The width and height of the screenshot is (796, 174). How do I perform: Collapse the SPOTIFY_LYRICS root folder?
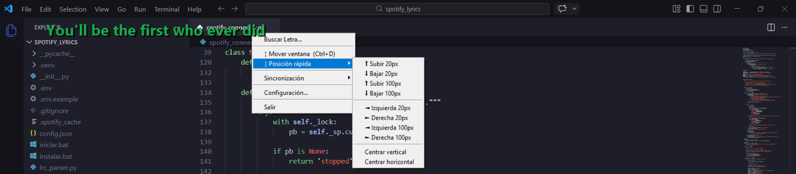tap(56, 42)
